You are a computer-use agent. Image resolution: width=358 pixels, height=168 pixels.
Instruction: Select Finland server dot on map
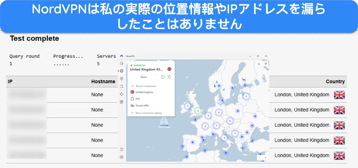[245, 84]
